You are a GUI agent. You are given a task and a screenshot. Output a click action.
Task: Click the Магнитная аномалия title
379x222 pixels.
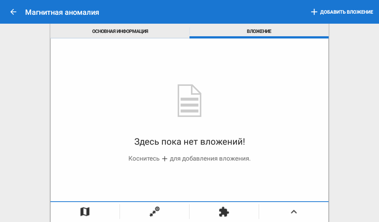62,12
